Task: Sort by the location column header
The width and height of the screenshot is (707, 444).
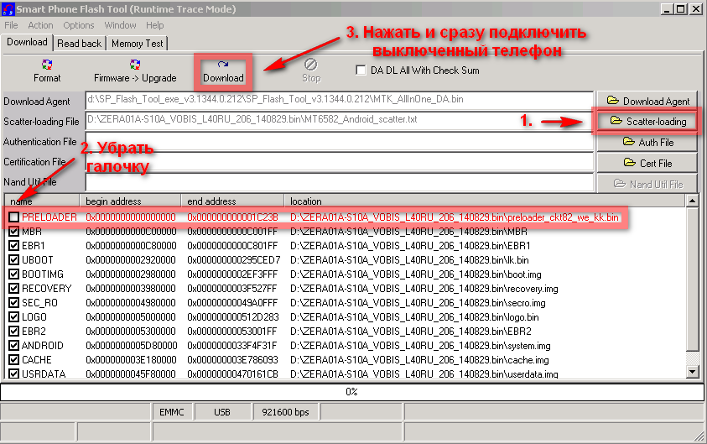Action: [485, 201]
